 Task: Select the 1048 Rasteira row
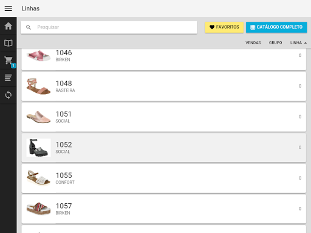163,86
